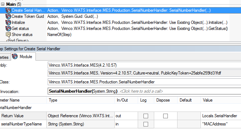Toggle the Dispose checkbox for Return Value

pyautogui.click(x=165, y=116)
